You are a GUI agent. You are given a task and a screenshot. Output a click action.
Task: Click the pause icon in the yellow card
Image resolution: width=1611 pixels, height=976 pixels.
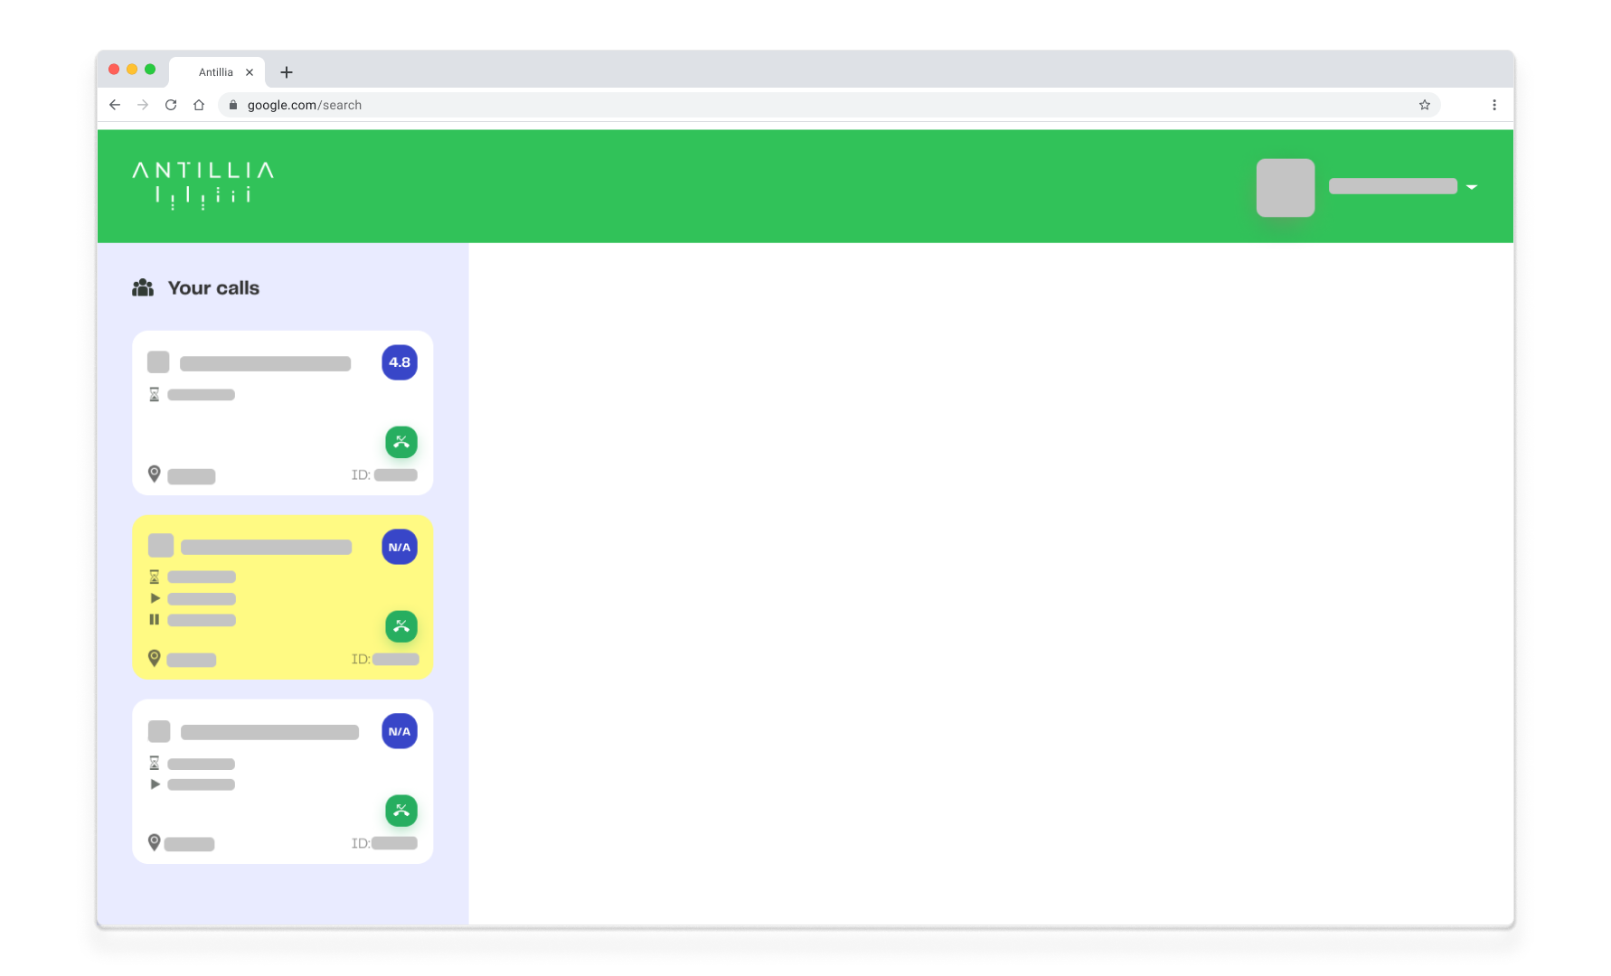pyautogui.click(x=155, y=620)
